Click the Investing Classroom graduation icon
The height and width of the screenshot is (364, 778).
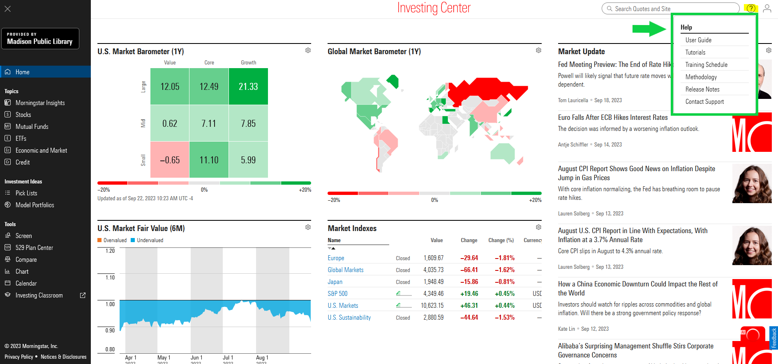(x=7, y=295)
